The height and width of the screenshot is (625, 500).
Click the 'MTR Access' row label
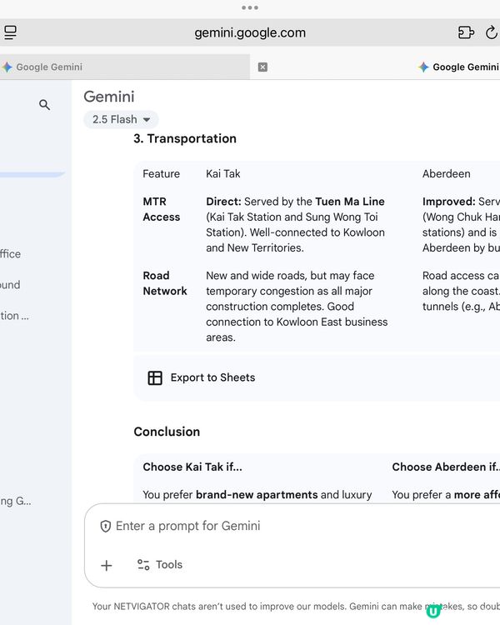click(x=161, y=209)
